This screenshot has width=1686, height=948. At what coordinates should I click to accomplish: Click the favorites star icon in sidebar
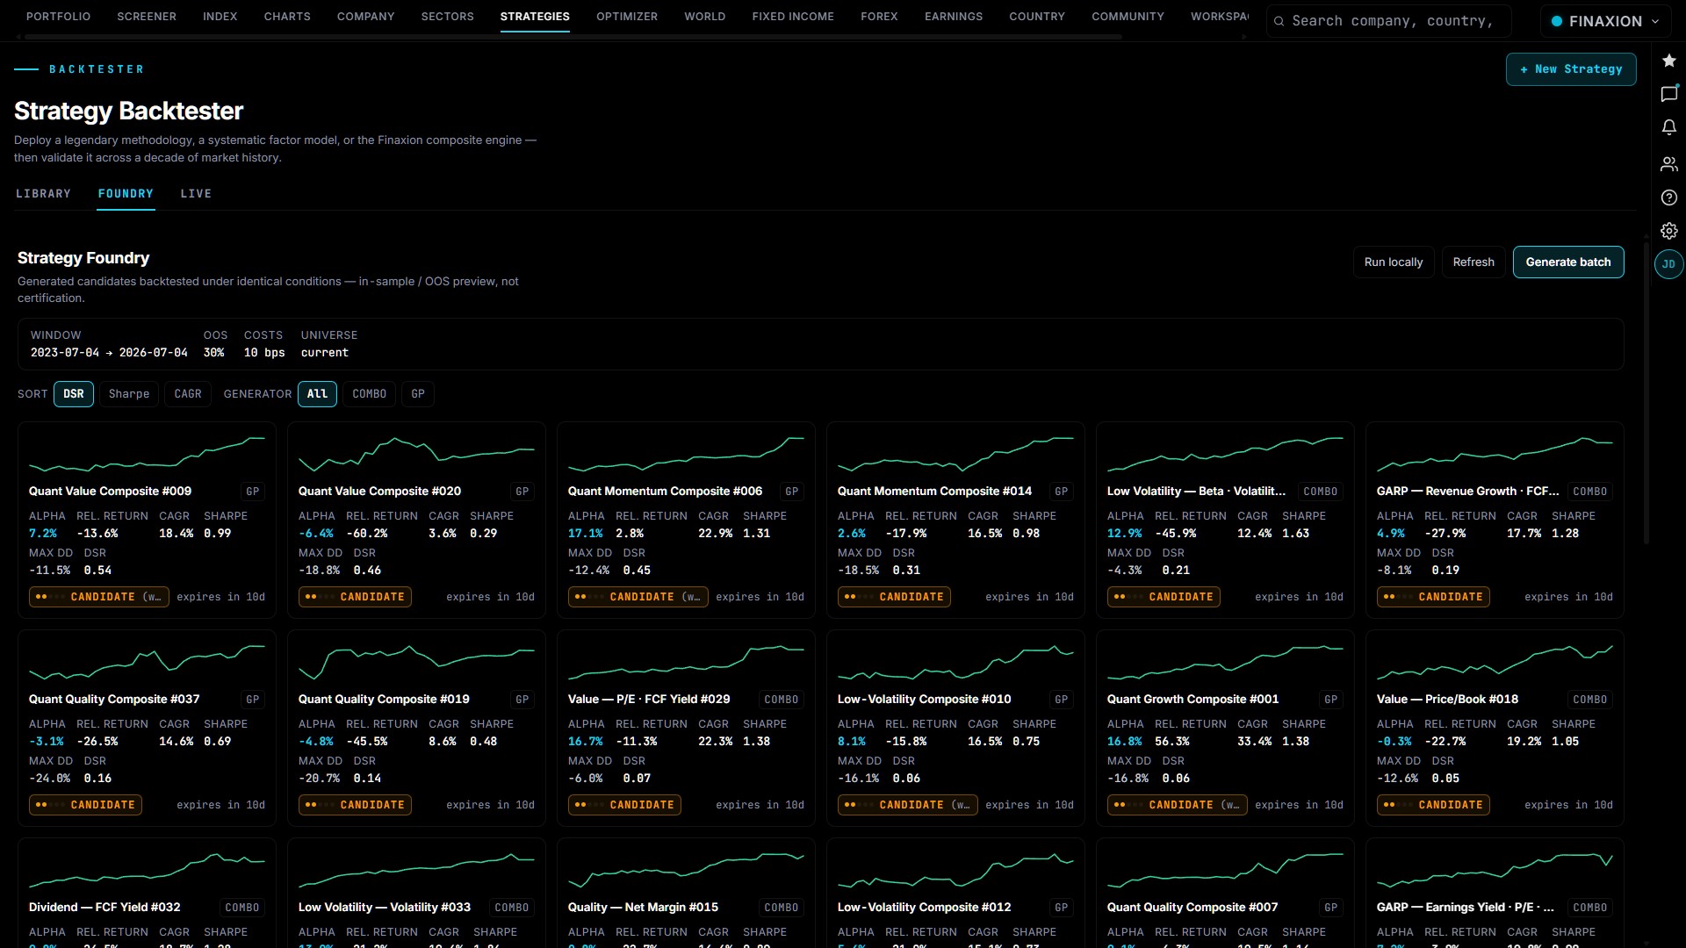point(1668,61)
